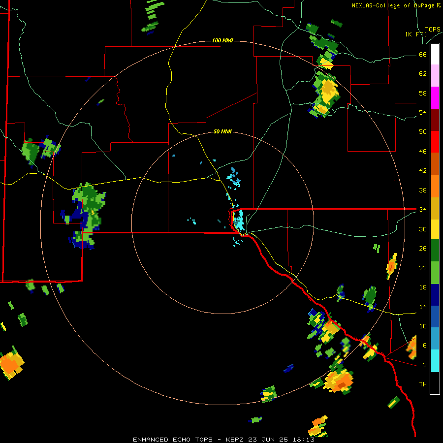Click the 30 legend value
The height and width of the screenshot is (443, 443).
(423, 229)
